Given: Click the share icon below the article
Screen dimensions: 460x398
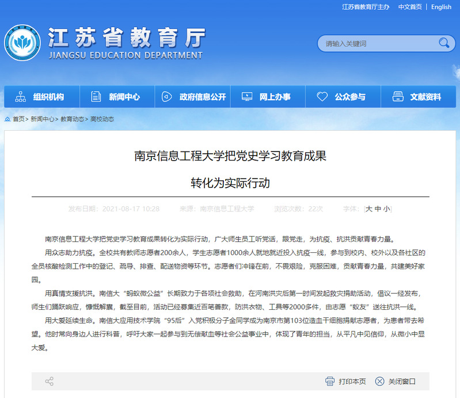Looking at the screenshot, I should (x=50, y=381).
